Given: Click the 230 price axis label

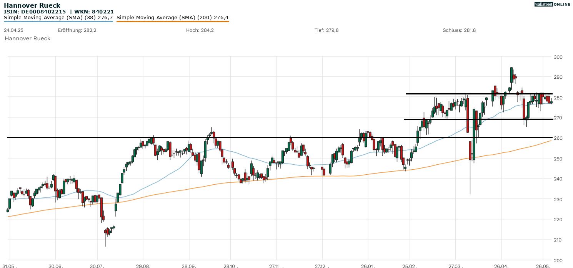Looking at the screenshot, I should click(558, 199).
